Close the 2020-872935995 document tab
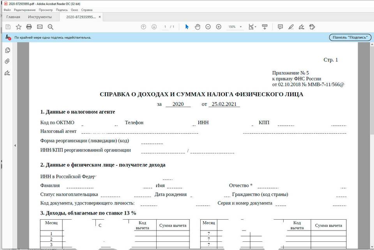 100,17
